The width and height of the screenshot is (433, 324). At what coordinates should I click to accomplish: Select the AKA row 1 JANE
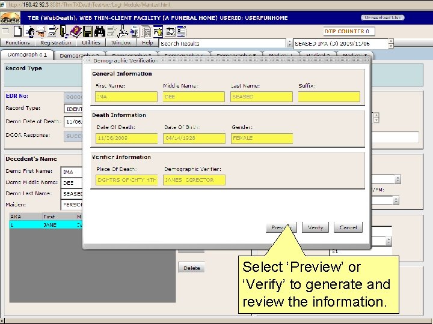tap(46, 225)
